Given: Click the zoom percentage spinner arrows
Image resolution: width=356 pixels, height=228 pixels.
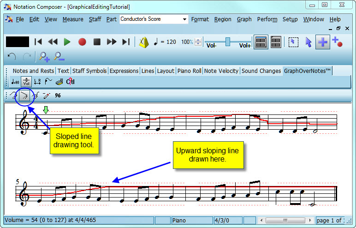Looking at the screenshot, I should [x=198, y=42].
